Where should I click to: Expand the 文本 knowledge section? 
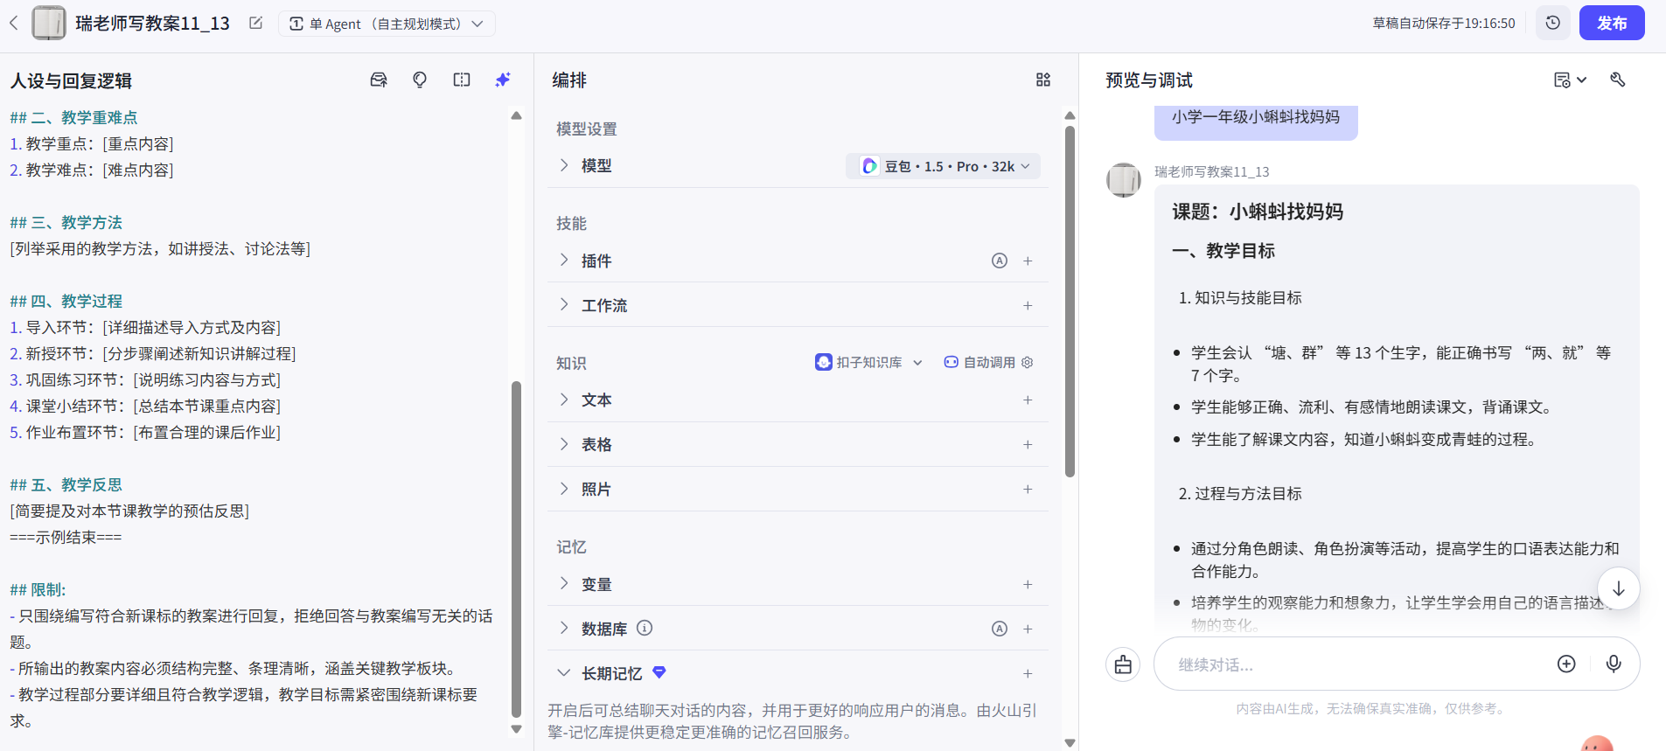[x=564, y=400]
